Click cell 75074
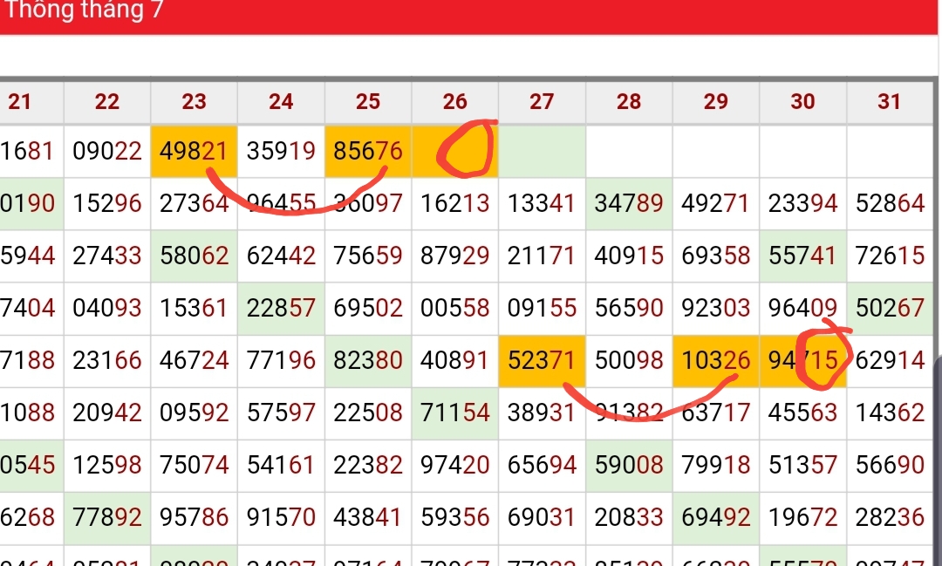The width and height of the screenshot is (942, 566). (194, 465)
